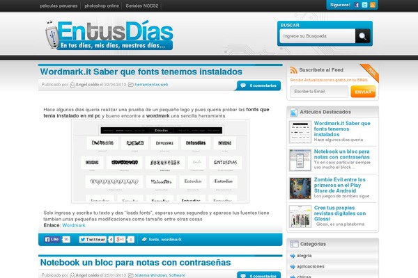
Task: Click the arrow icon beside aplicaciones category
Action: point(293,267)
